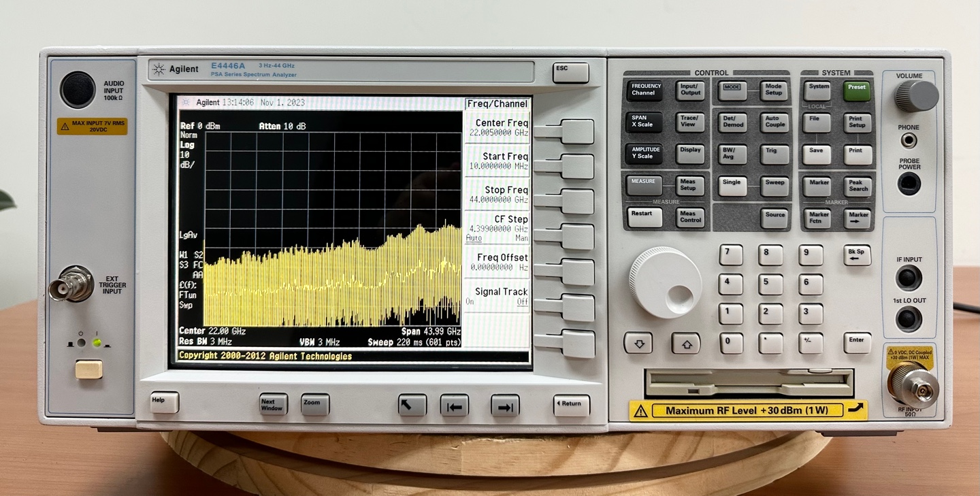
Task: Hit the tab-right arrow key below the display
Action: pyautogui.click(x=505, y=406)
